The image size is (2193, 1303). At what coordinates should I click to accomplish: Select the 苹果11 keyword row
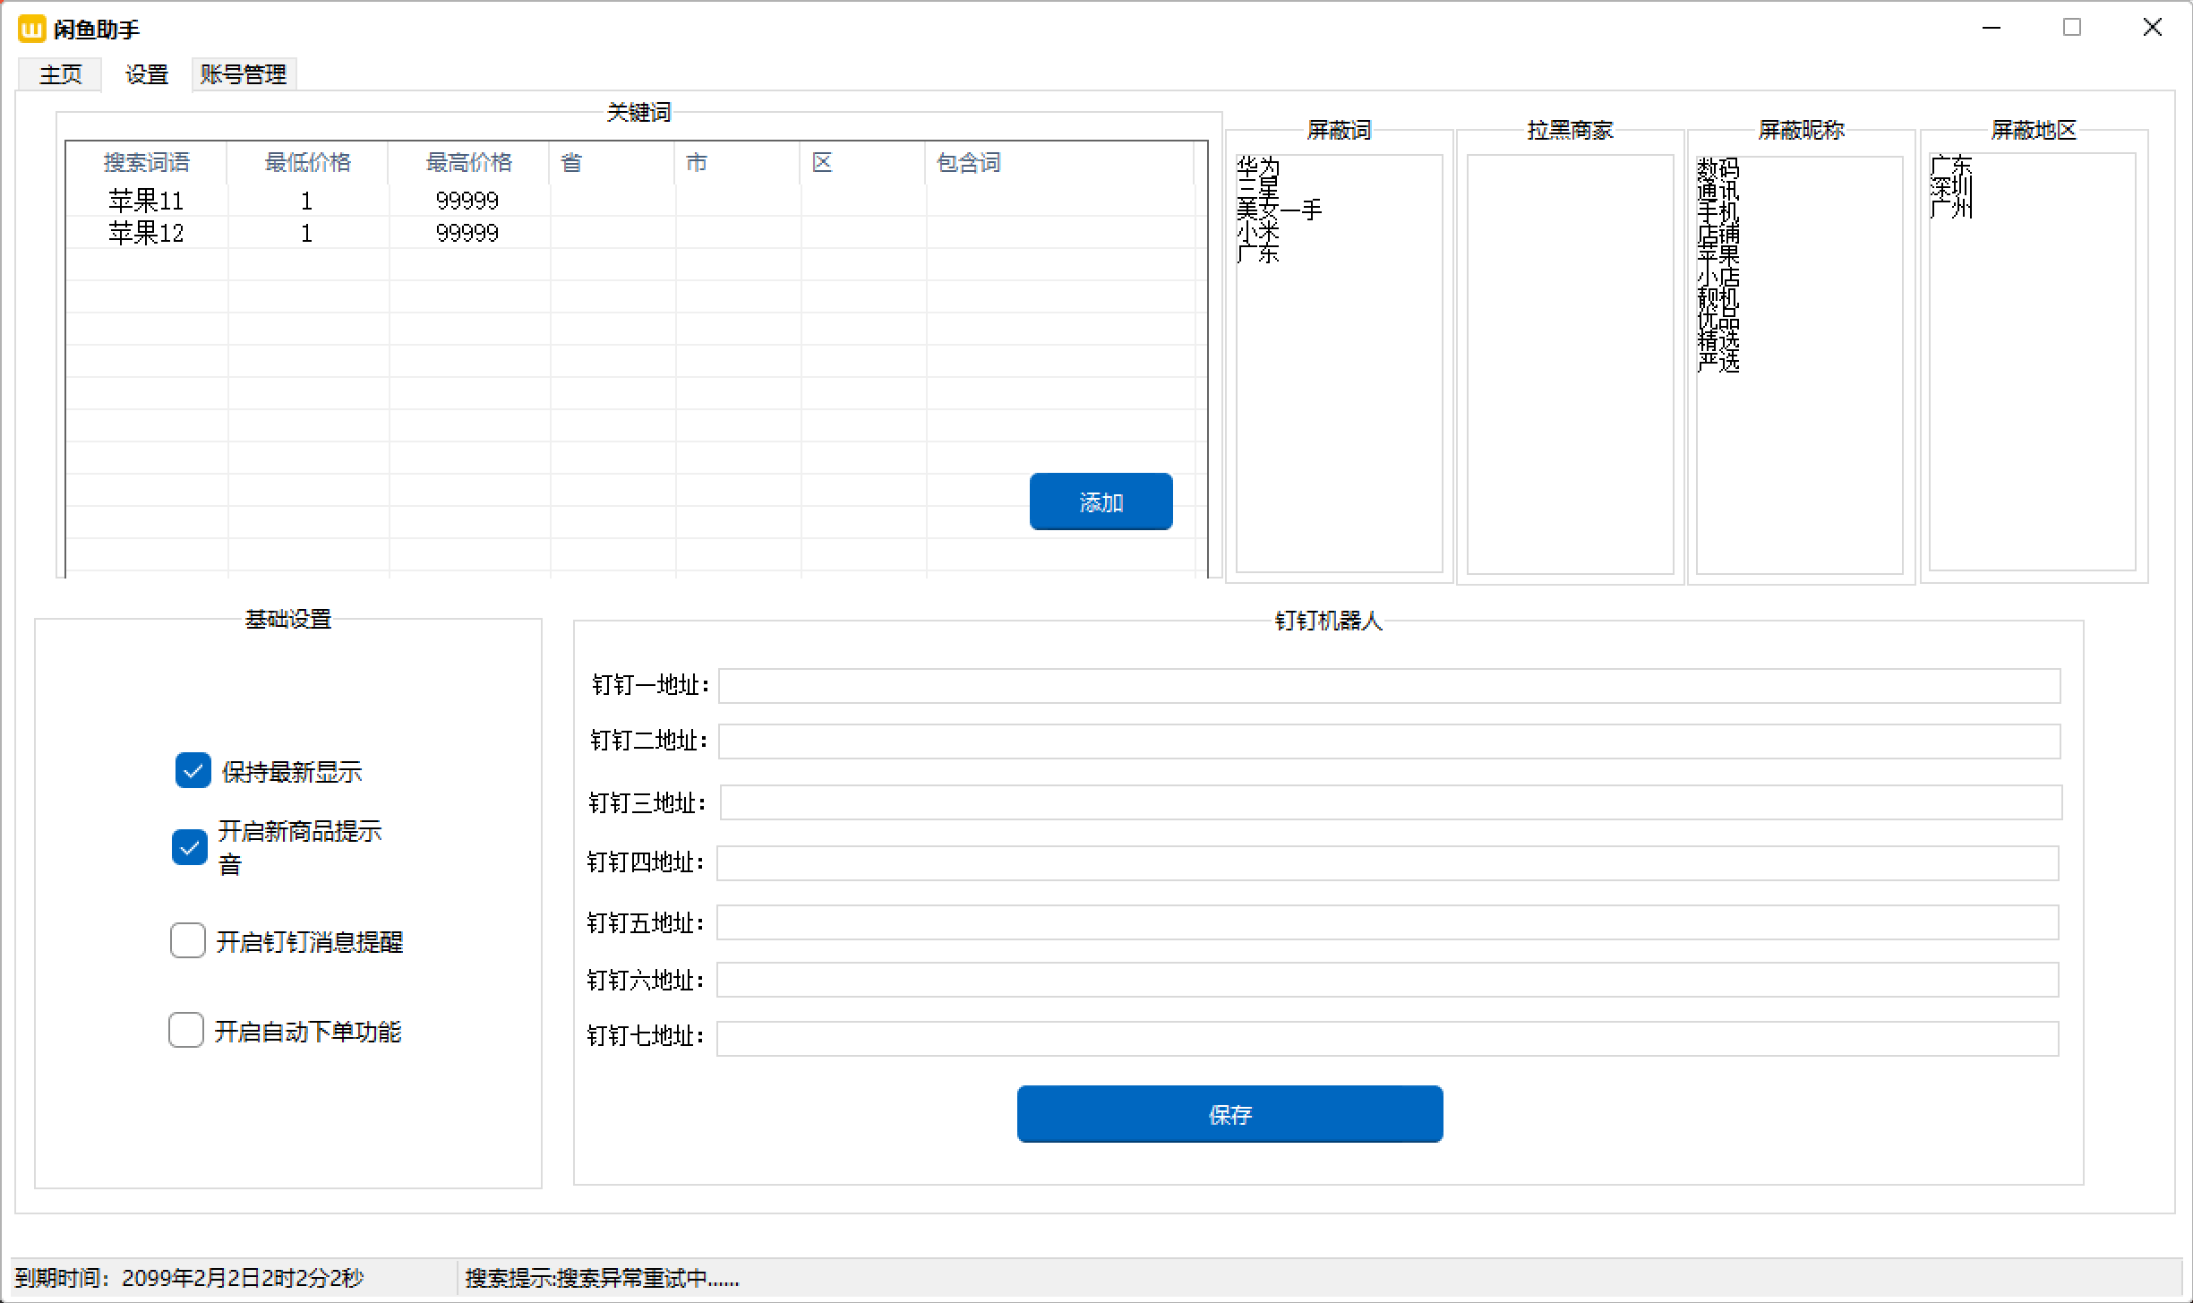coord(146,201)
